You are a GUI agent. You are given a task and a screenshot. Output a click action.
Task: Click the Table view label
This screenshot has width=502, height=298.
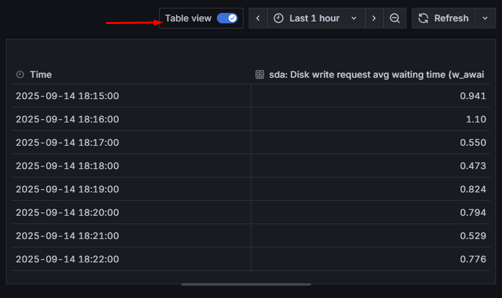(x=188, y=18)
